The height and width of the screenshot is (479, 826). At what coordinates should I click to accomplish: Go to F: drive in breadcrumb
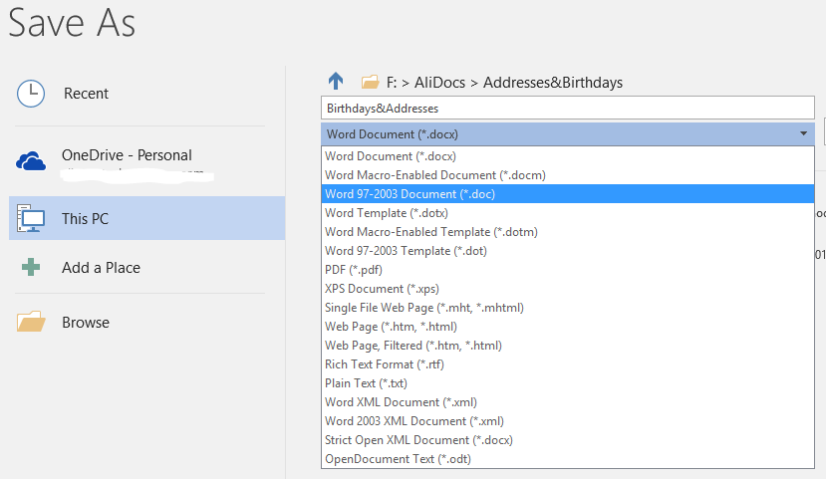392,83
